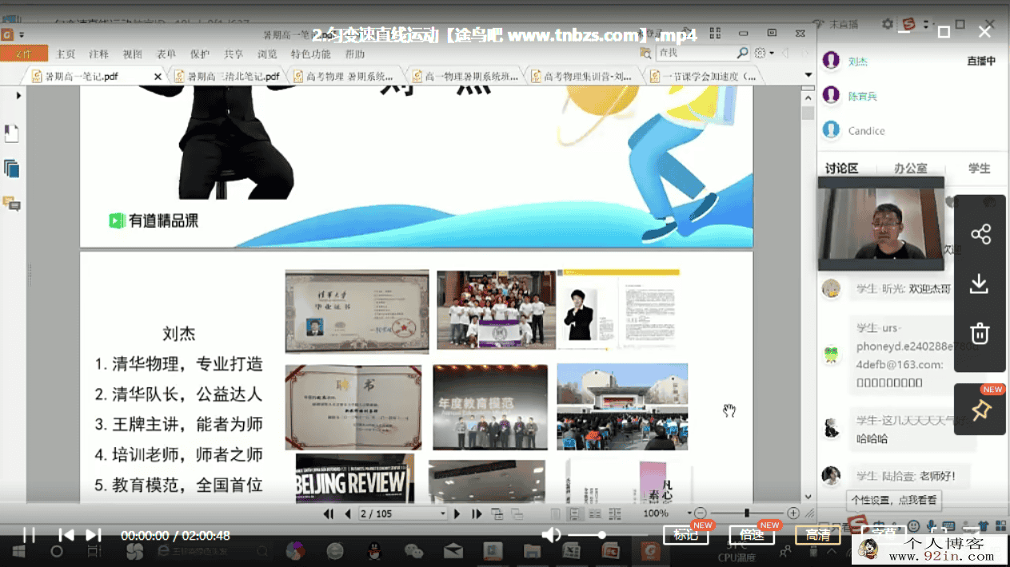
Task: Go to first page of PDF
Action: click(x=329, y=513)
